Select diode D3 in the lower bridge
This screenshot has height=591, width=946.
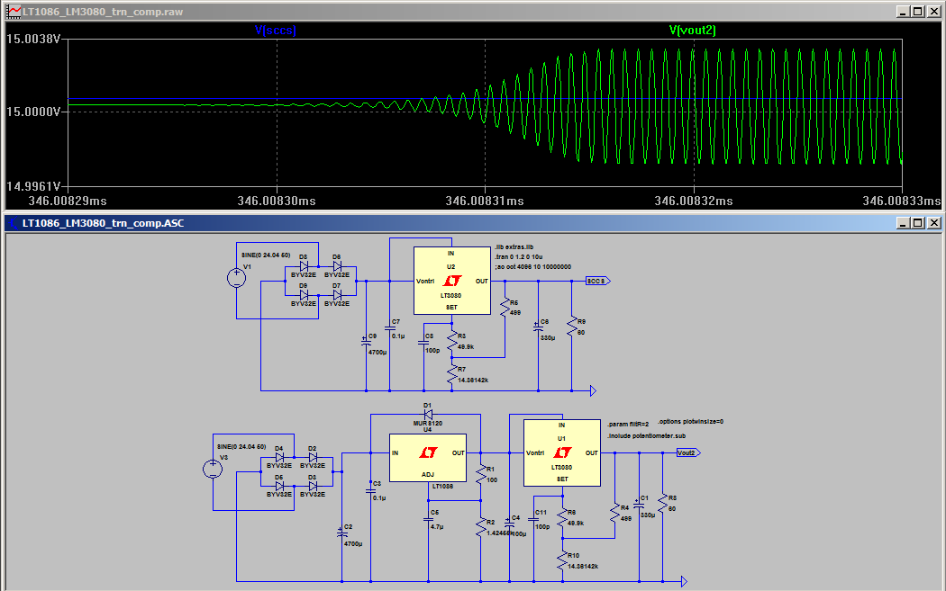pyautogui.click(x=313, y=486)
